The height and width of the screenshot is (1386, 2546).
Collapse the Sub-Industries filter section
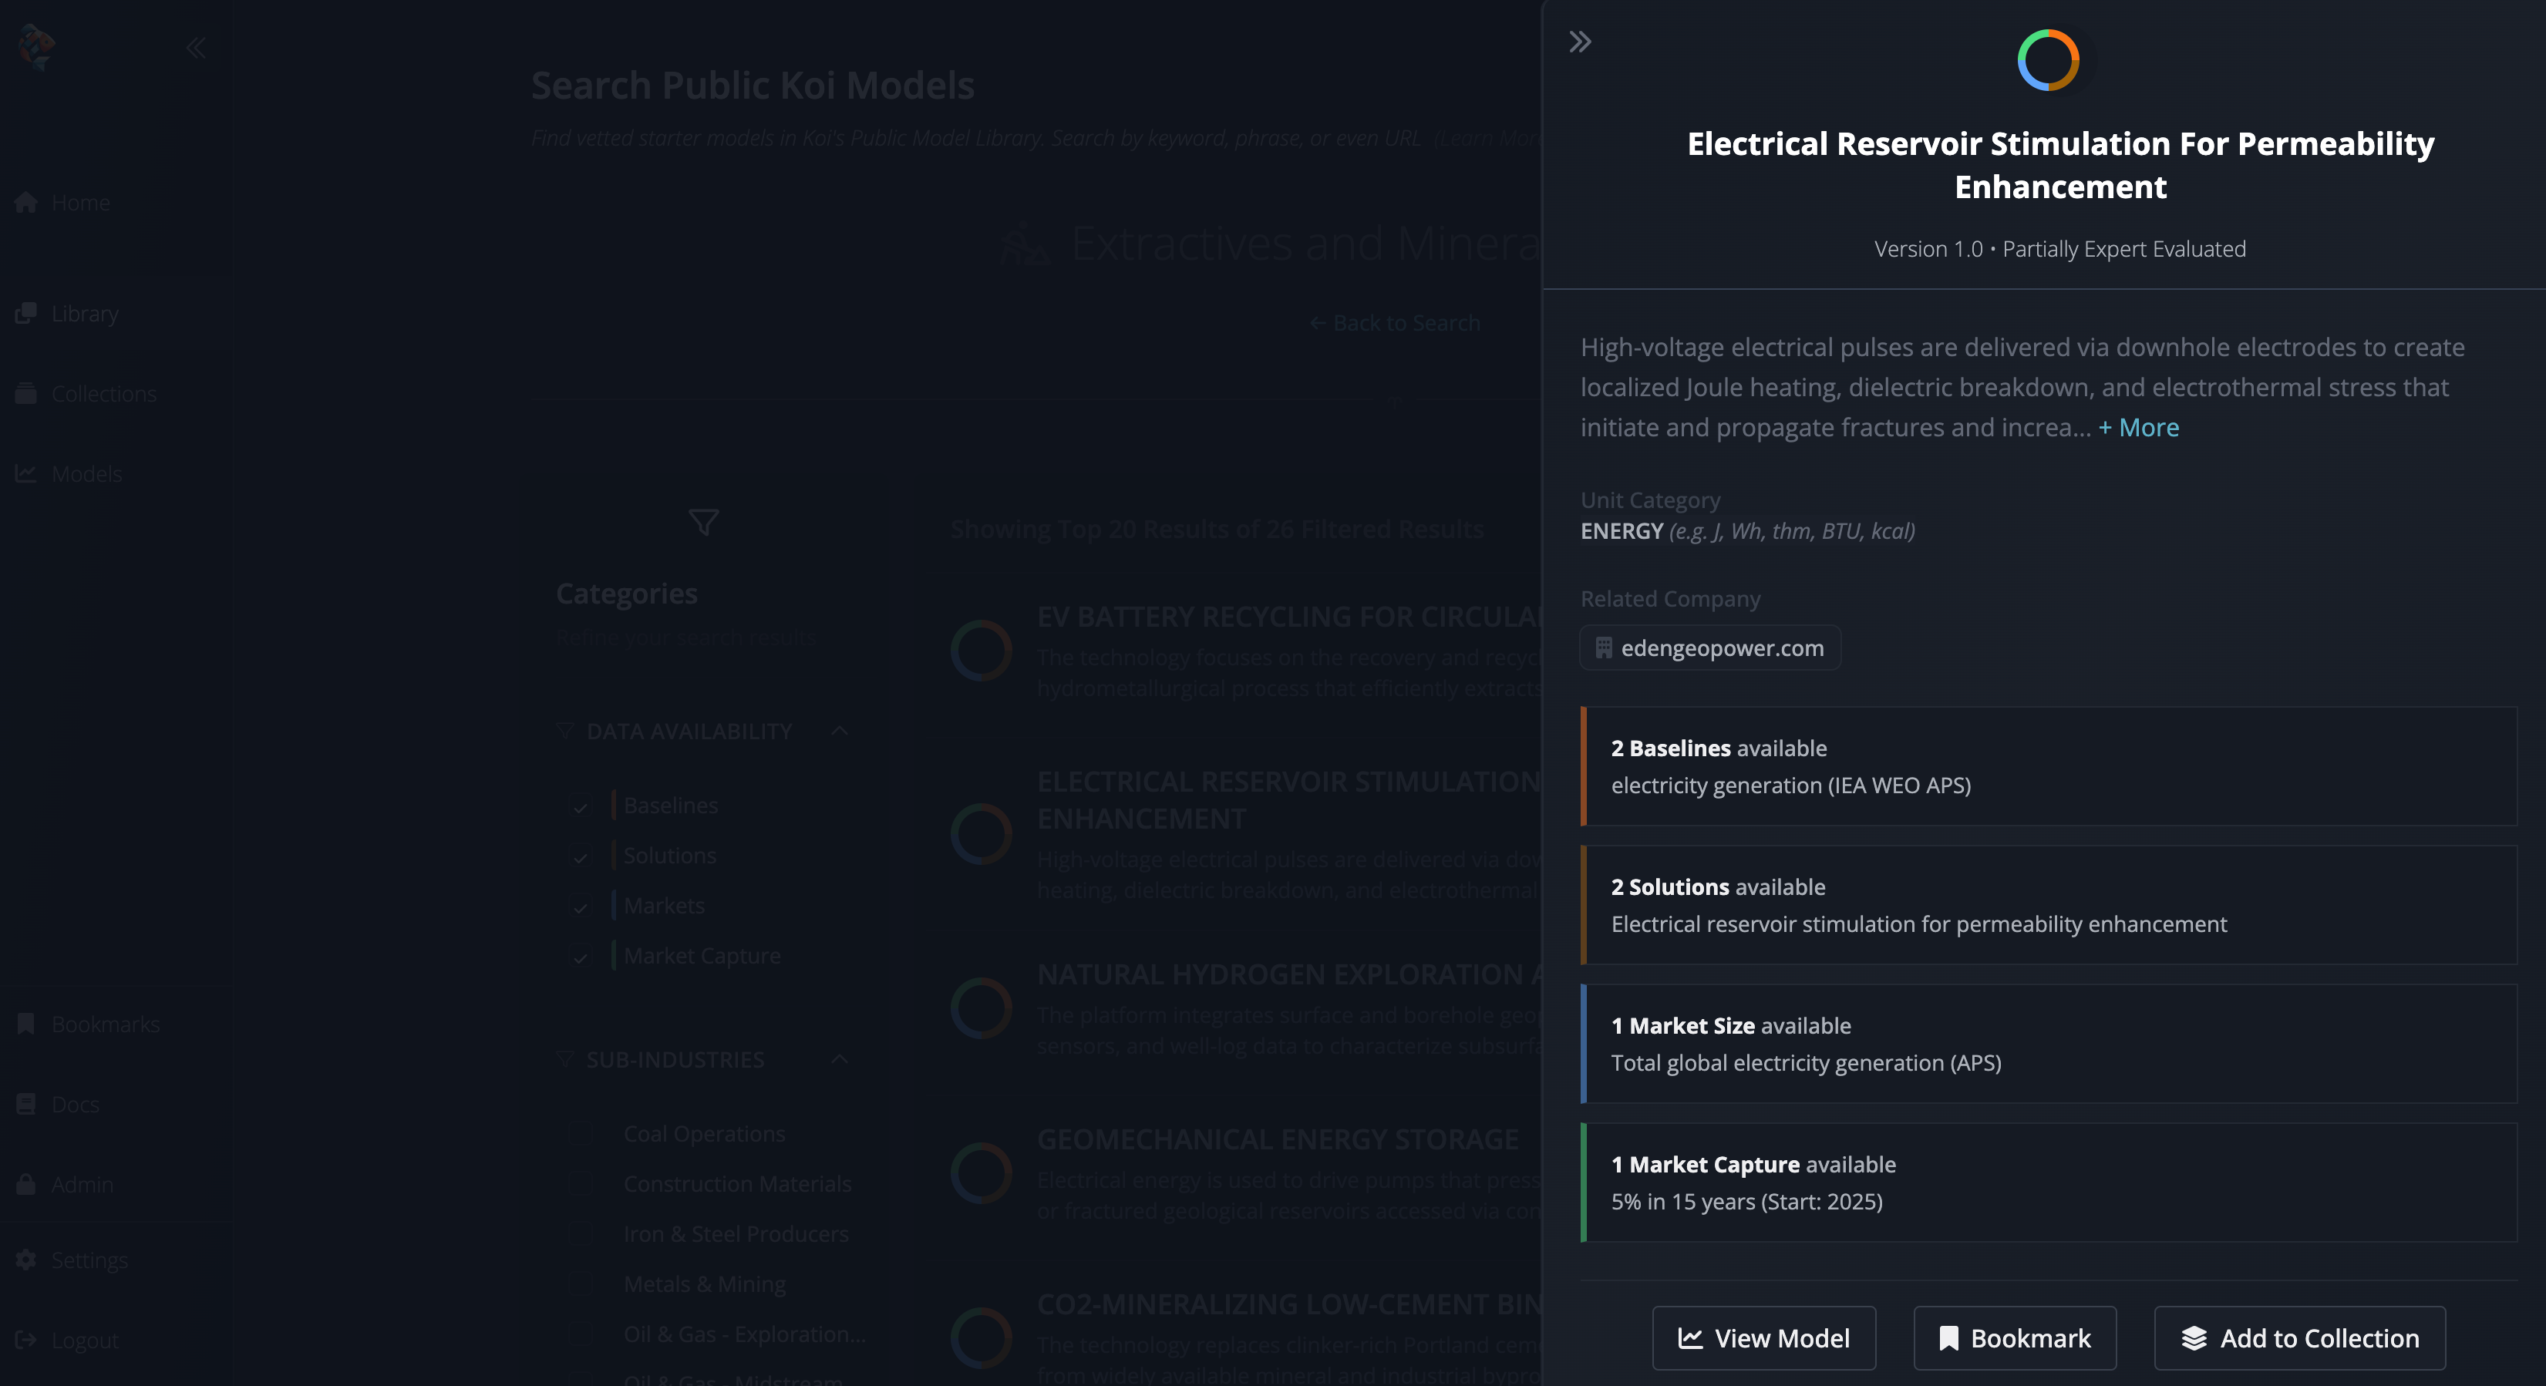click(839, 1059)
